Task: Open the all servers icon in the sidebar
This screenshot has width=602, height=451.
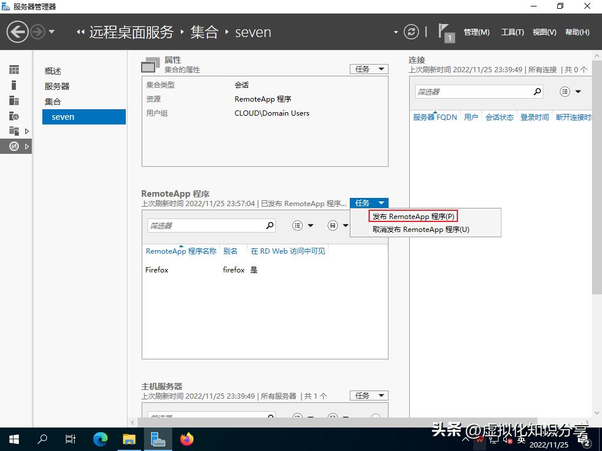Action: click(14, 99)
